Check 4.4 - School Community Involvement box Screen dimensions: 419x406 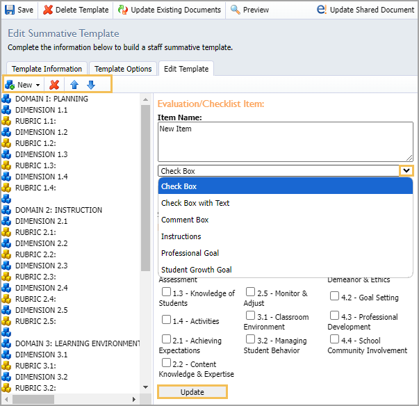click(x=334, y=339)
